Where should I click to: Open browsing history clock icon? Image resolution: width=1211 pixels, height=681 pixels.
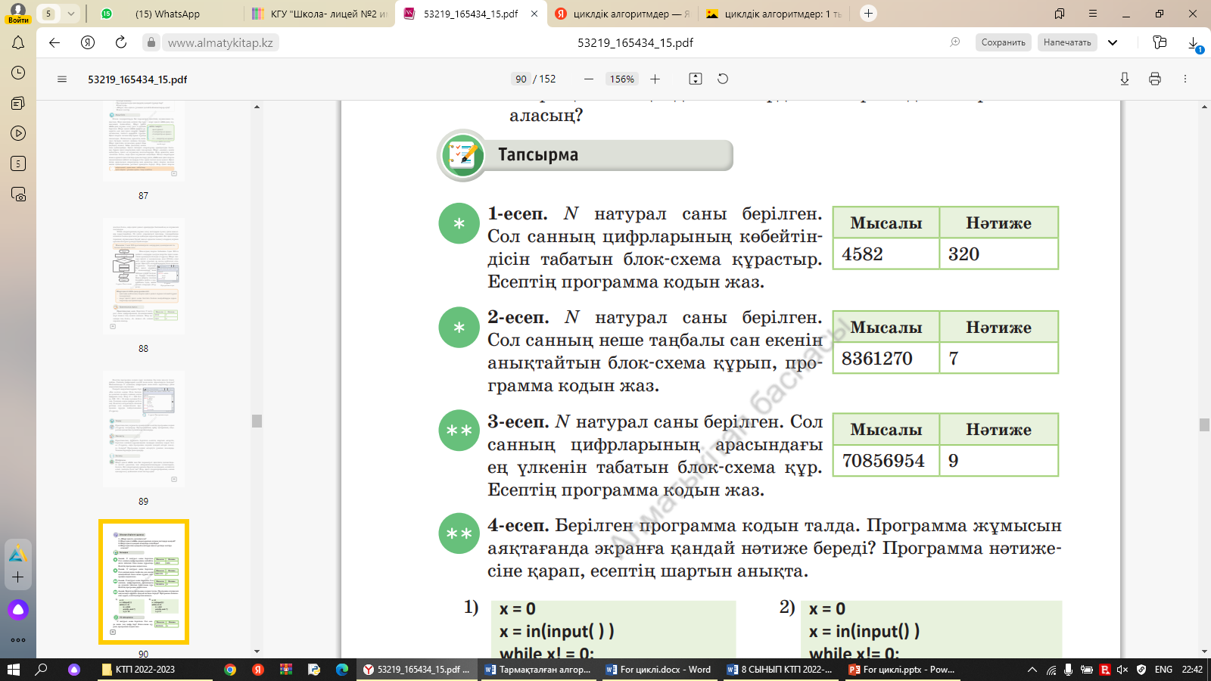pyautogui.click(x=18, y=73)
